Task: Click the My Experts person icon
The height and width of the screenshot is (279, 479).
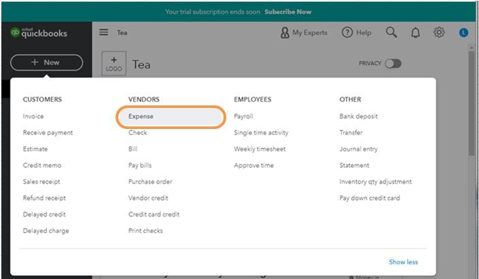Action: pyautogui.click(x=285, y=33)
